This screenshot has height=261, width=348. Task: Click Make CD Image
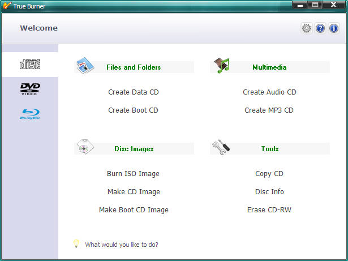[134, 192]
